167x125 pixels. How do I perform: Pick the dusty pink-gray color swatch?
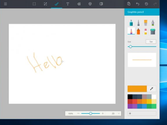coord(144,97)
